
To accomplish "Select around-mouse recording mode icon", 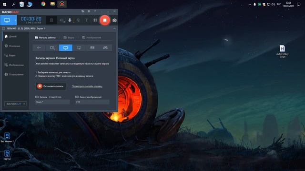I will (x=79, y=47).
